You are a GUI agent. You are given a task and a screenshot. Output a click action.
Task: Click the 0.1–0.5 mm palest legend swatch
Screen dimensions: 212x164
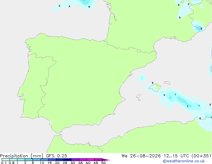pyautogui.click(x=6, y=160)
